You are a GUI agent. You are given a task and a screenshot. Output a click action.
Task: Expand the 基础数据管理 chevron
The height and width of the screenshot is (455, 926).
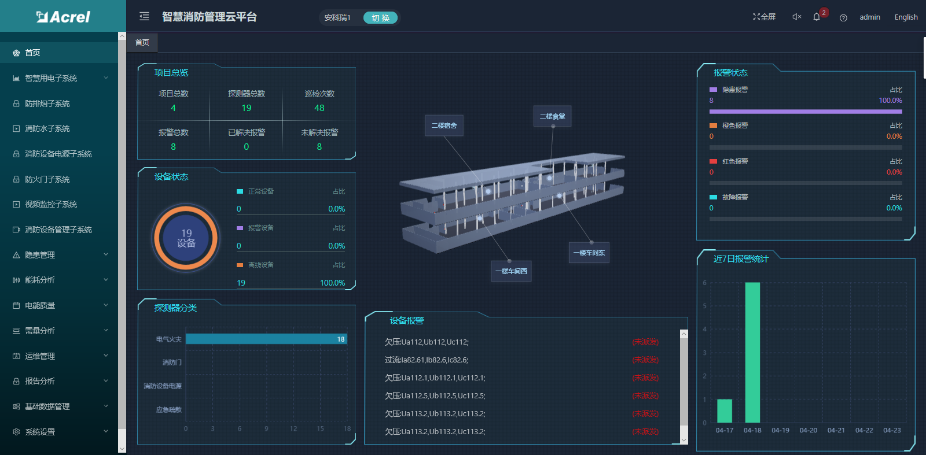pyautogui.click(x=106, y=406)
